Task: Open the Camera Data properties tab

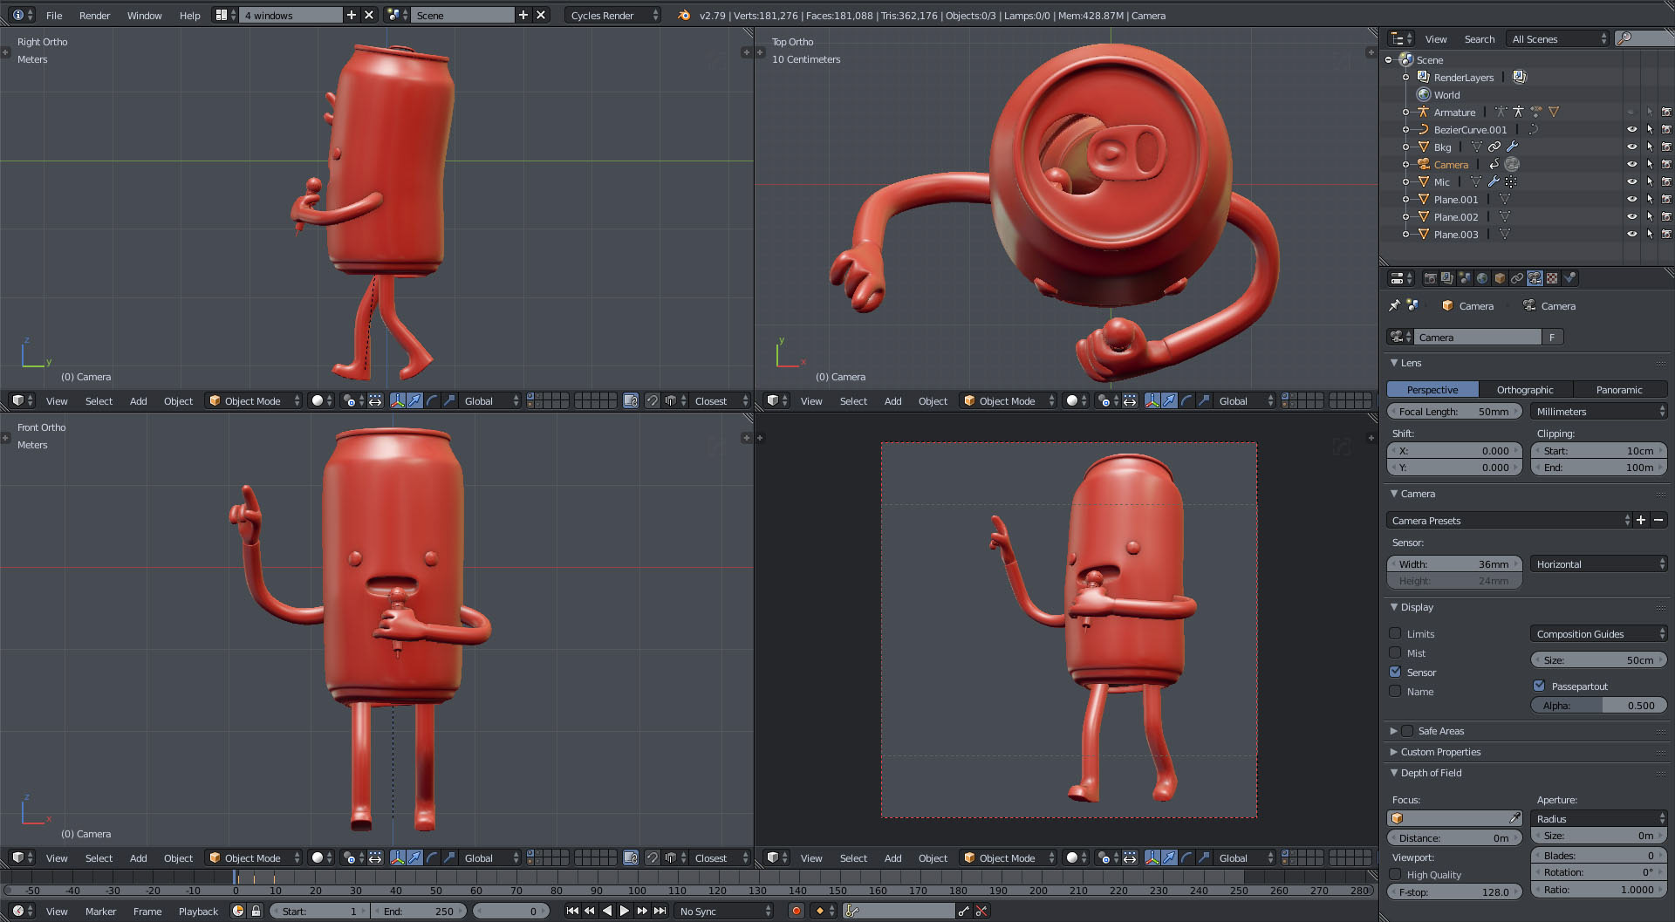Action: 1535,278
